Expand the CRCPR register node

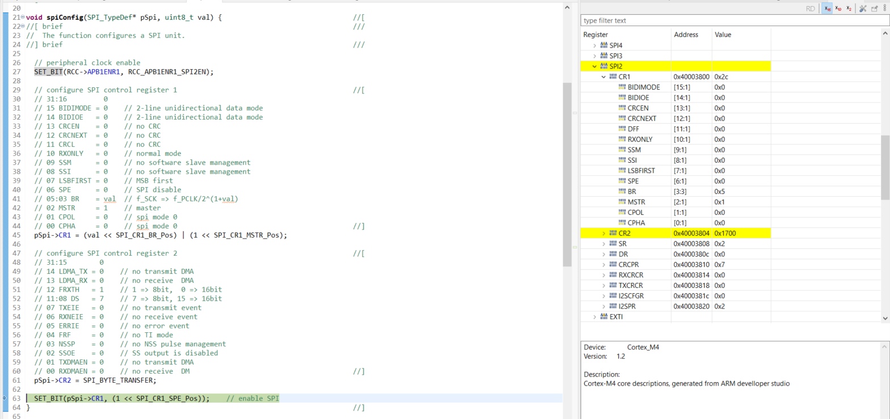(x=604, y=265)
